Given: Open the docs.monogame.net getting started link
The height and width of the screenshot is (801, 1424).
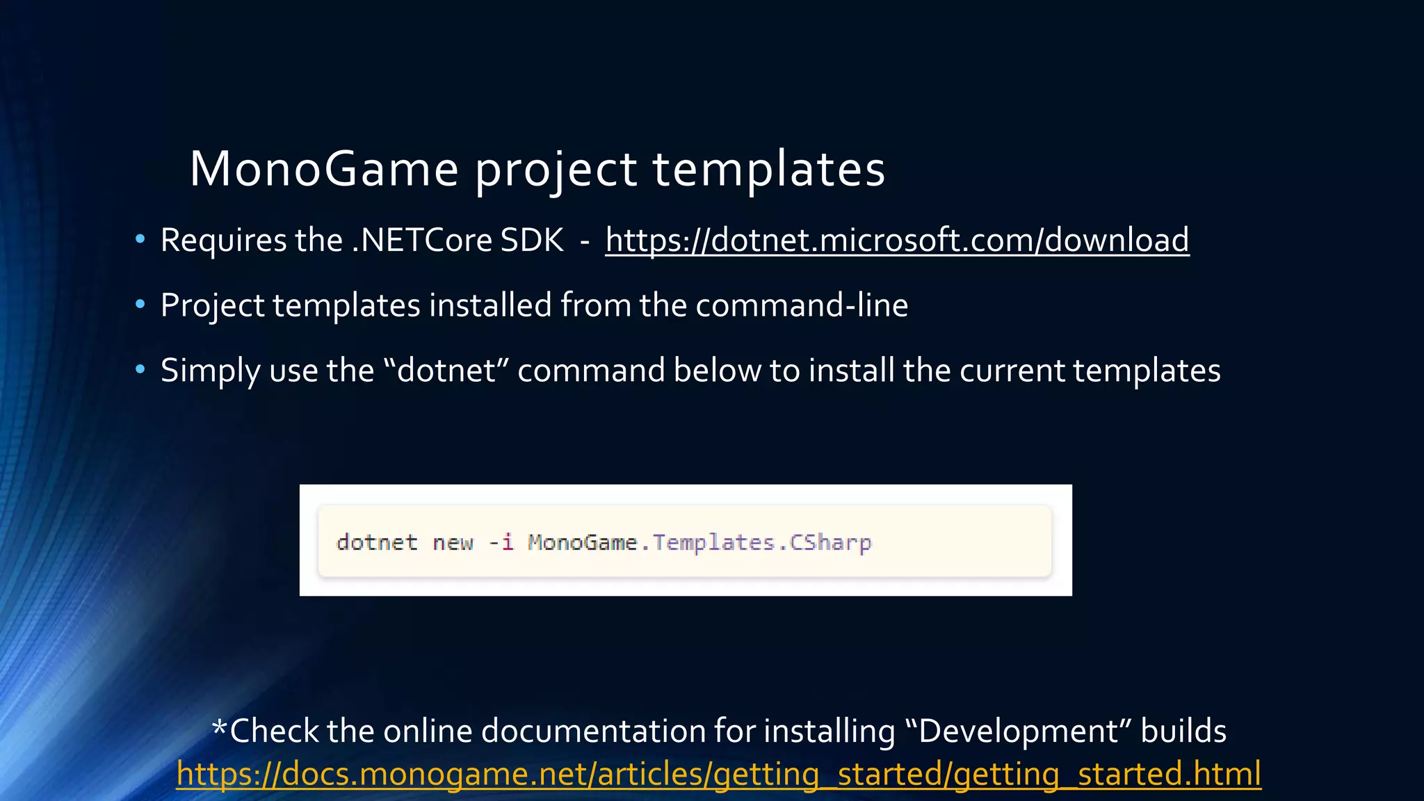Looking at the screenshot, I should pyautogui.click(x=719, y=774).
